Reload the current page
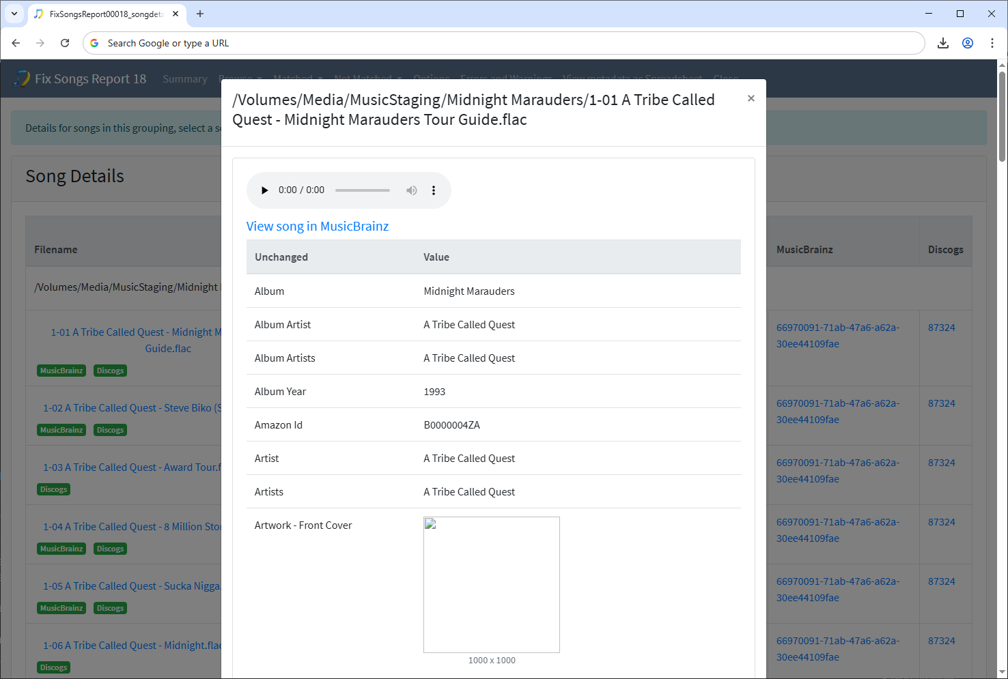The height and width of the screenshot is (679, 1008). point(65,43)
